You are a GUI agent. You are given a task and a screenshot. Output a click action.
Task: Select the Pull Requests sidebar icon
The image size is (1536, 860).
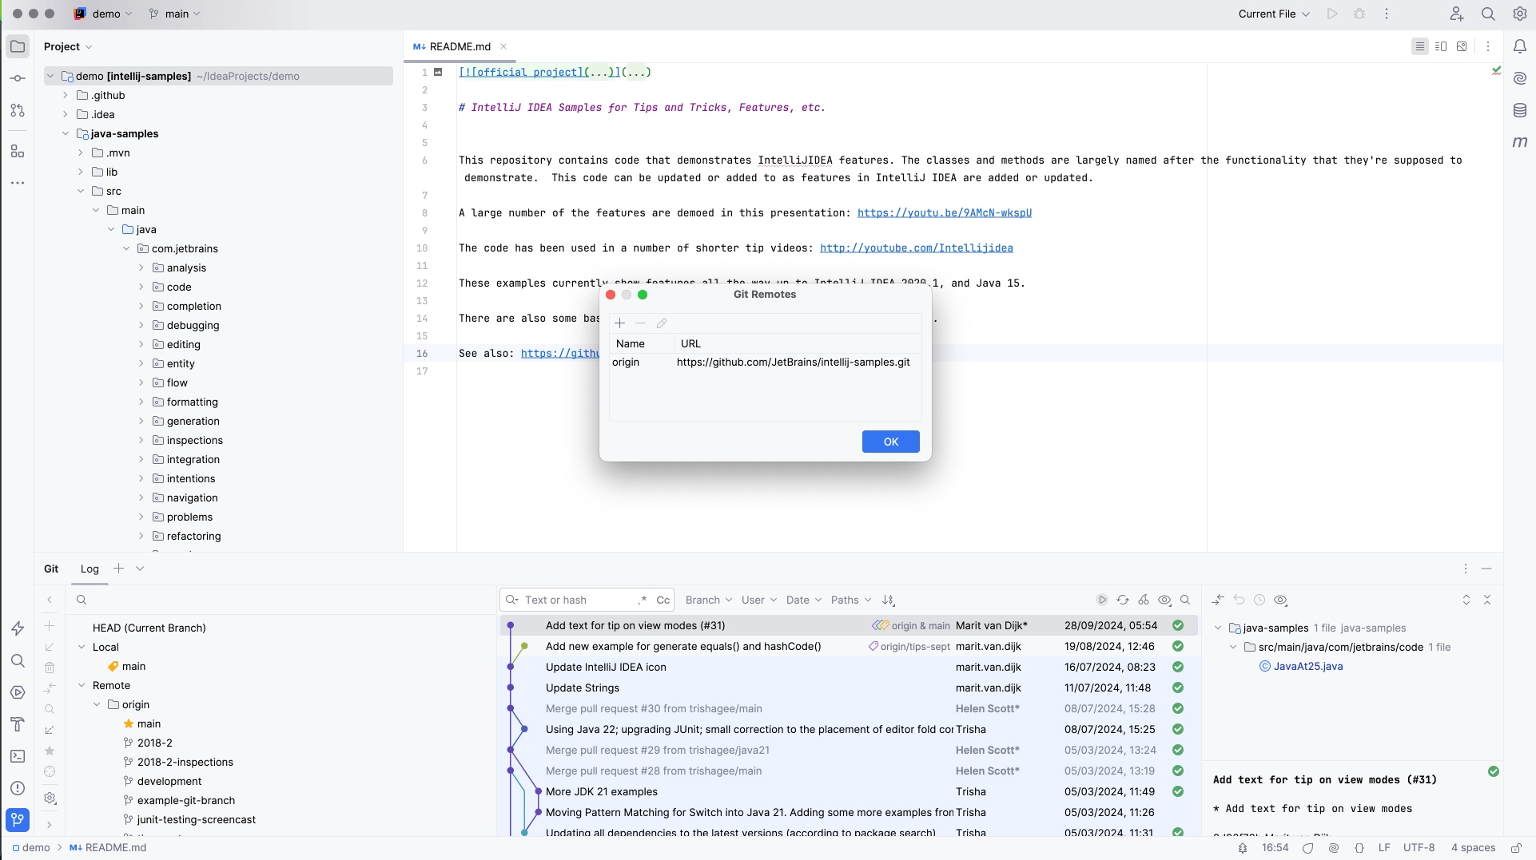[x=18, y=111]
